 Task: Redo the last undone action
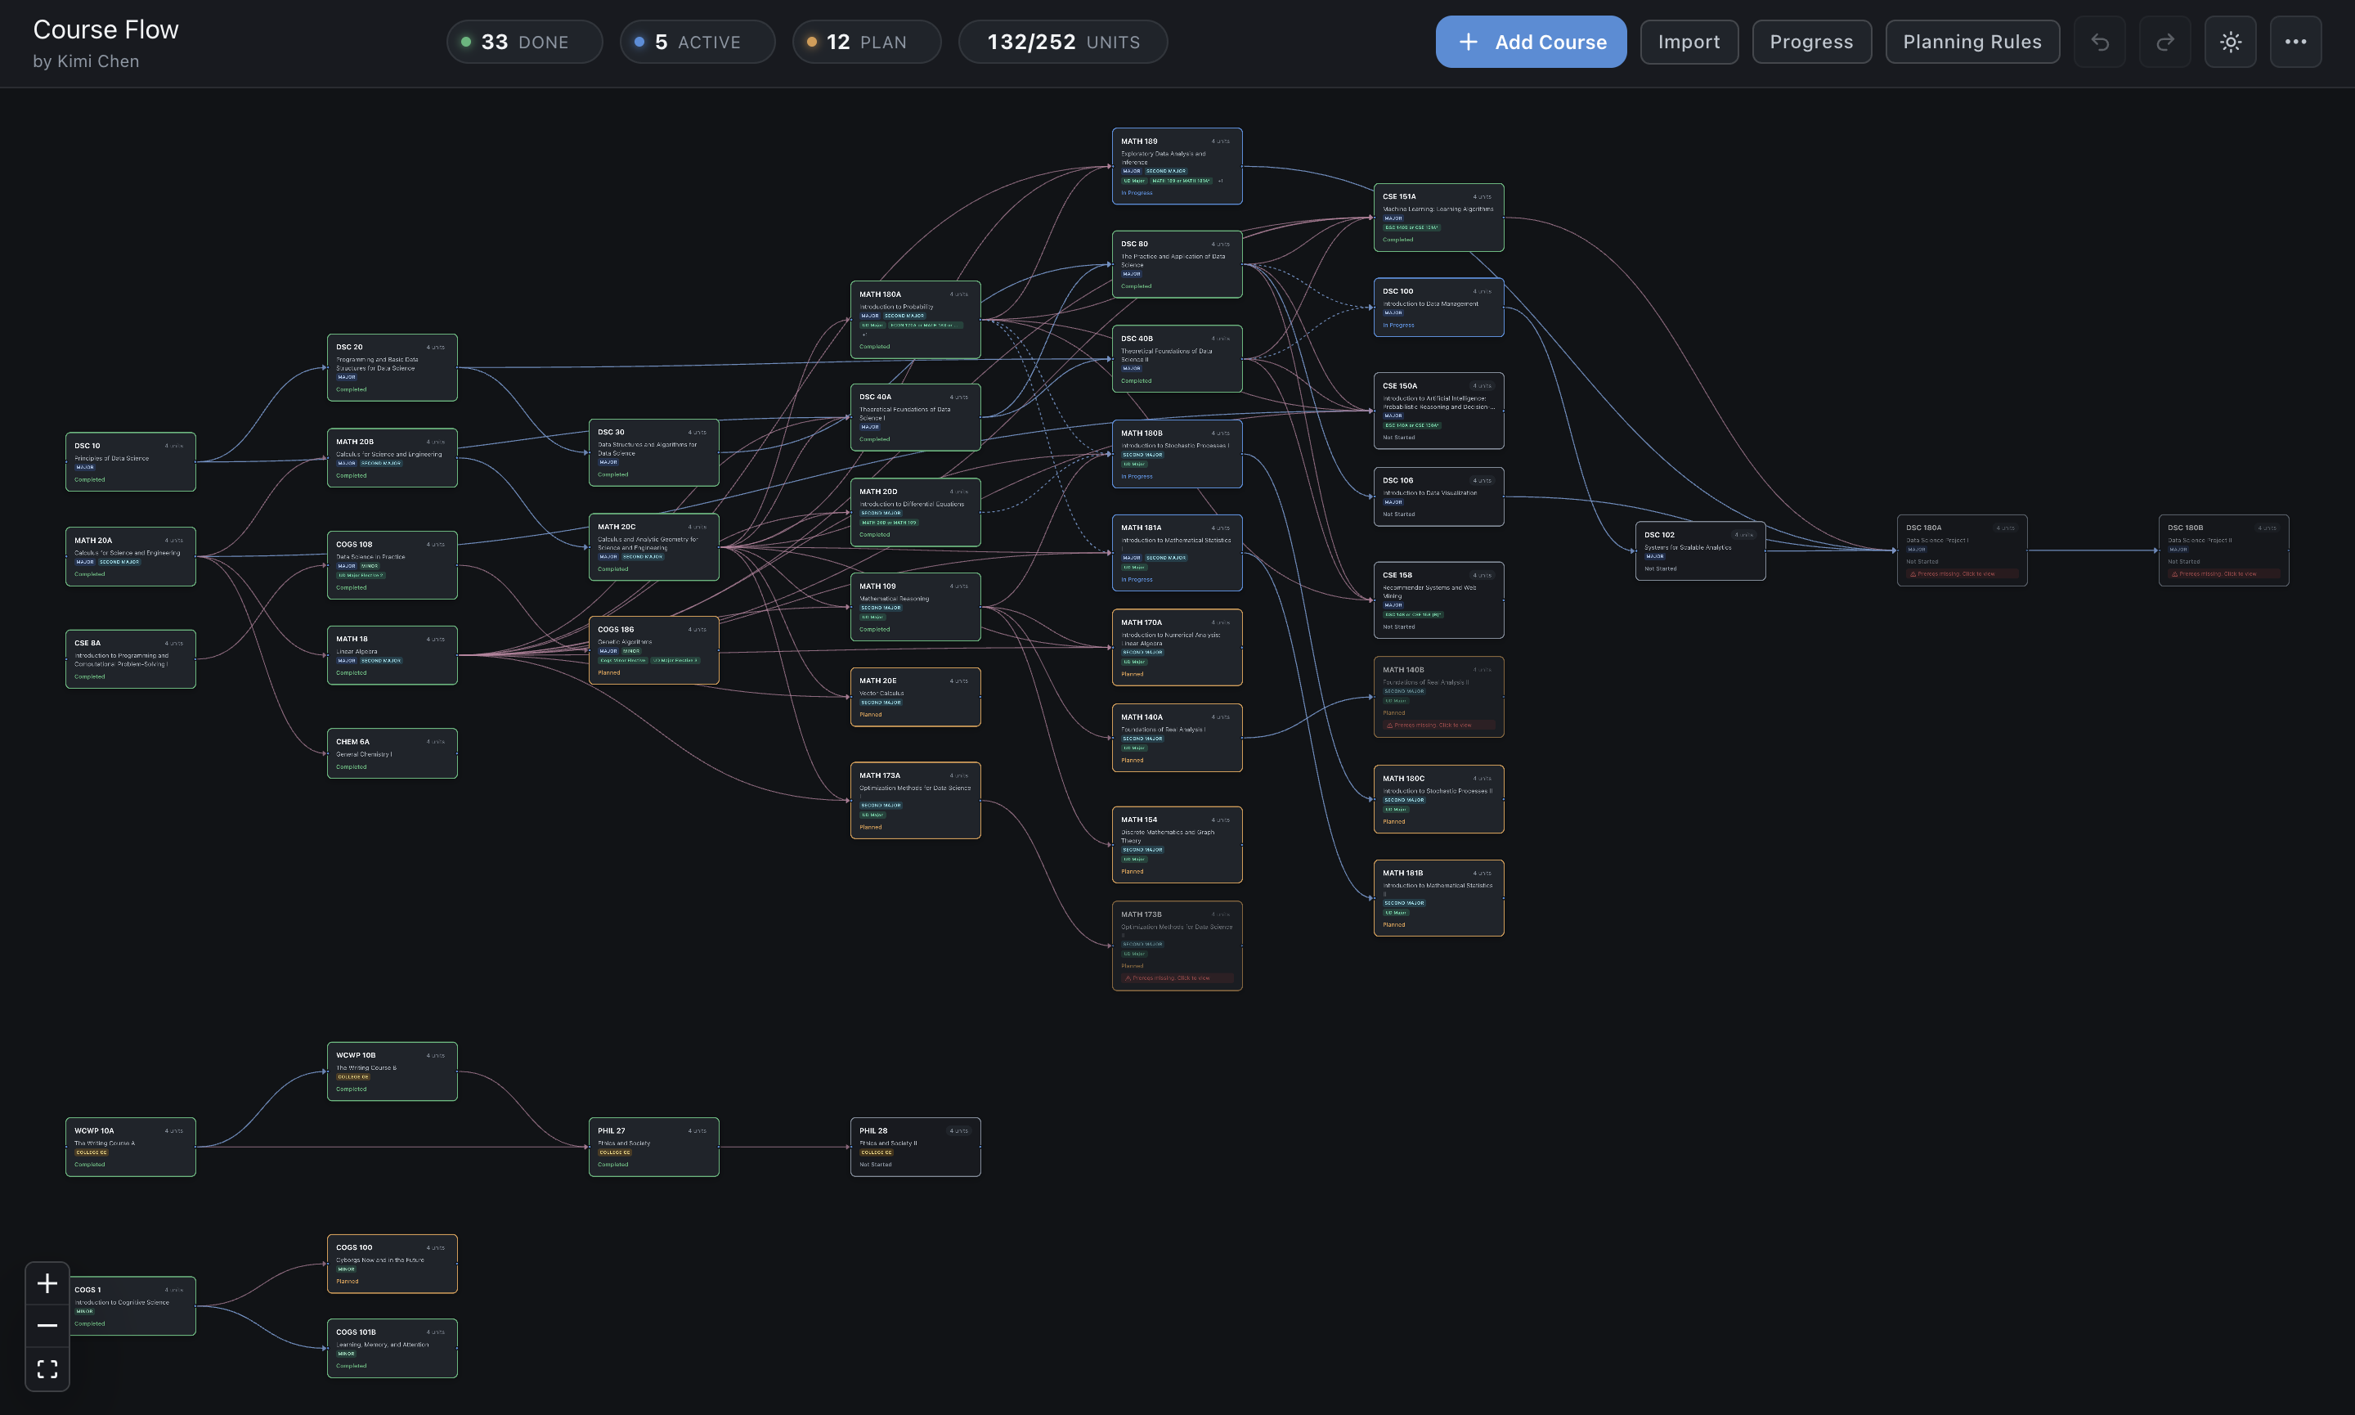(x=2164, y=41)
